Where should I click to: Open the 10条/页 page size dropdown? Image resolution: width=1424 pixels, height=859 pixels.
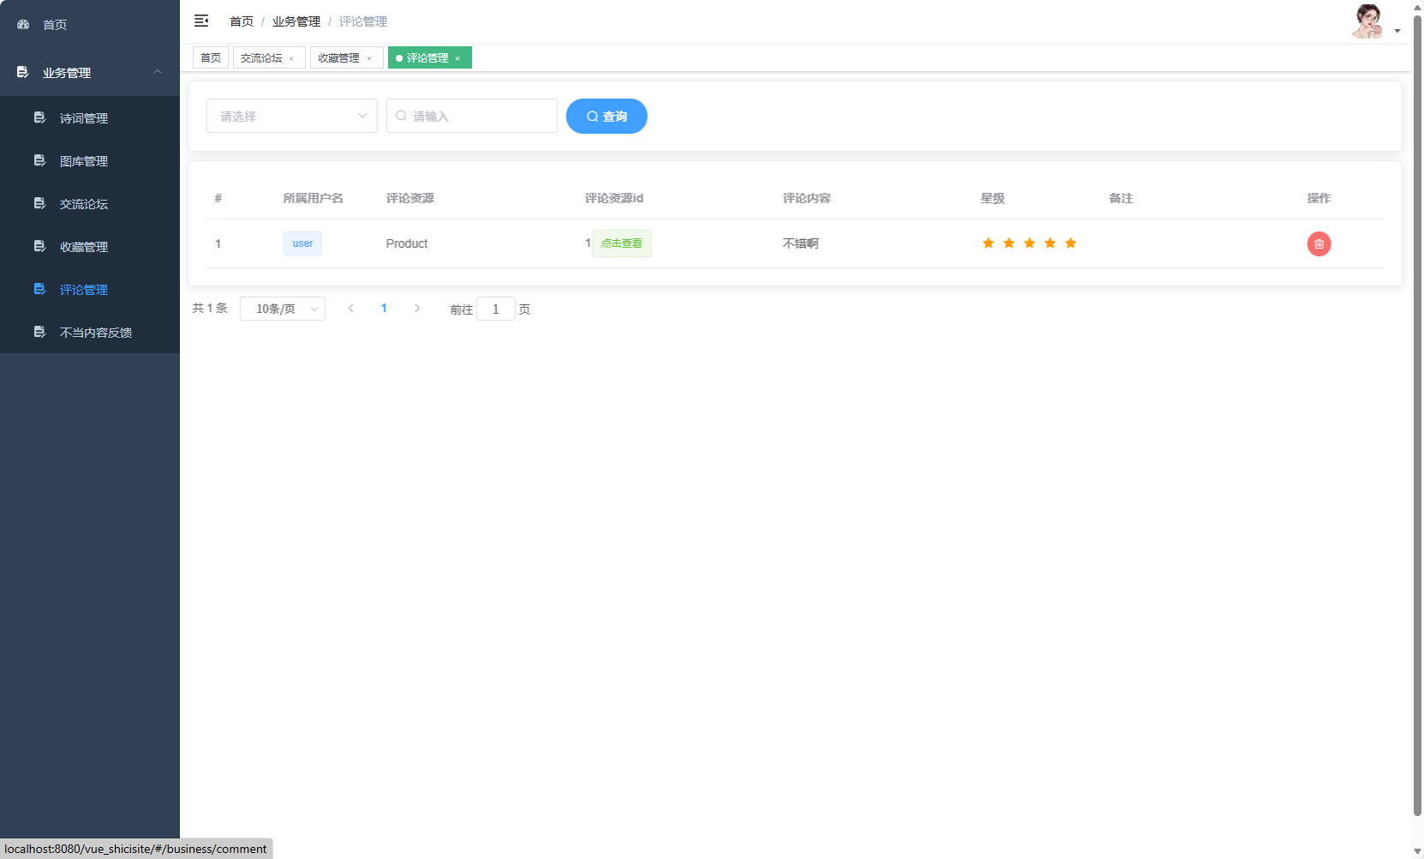[x=283, y=309]
